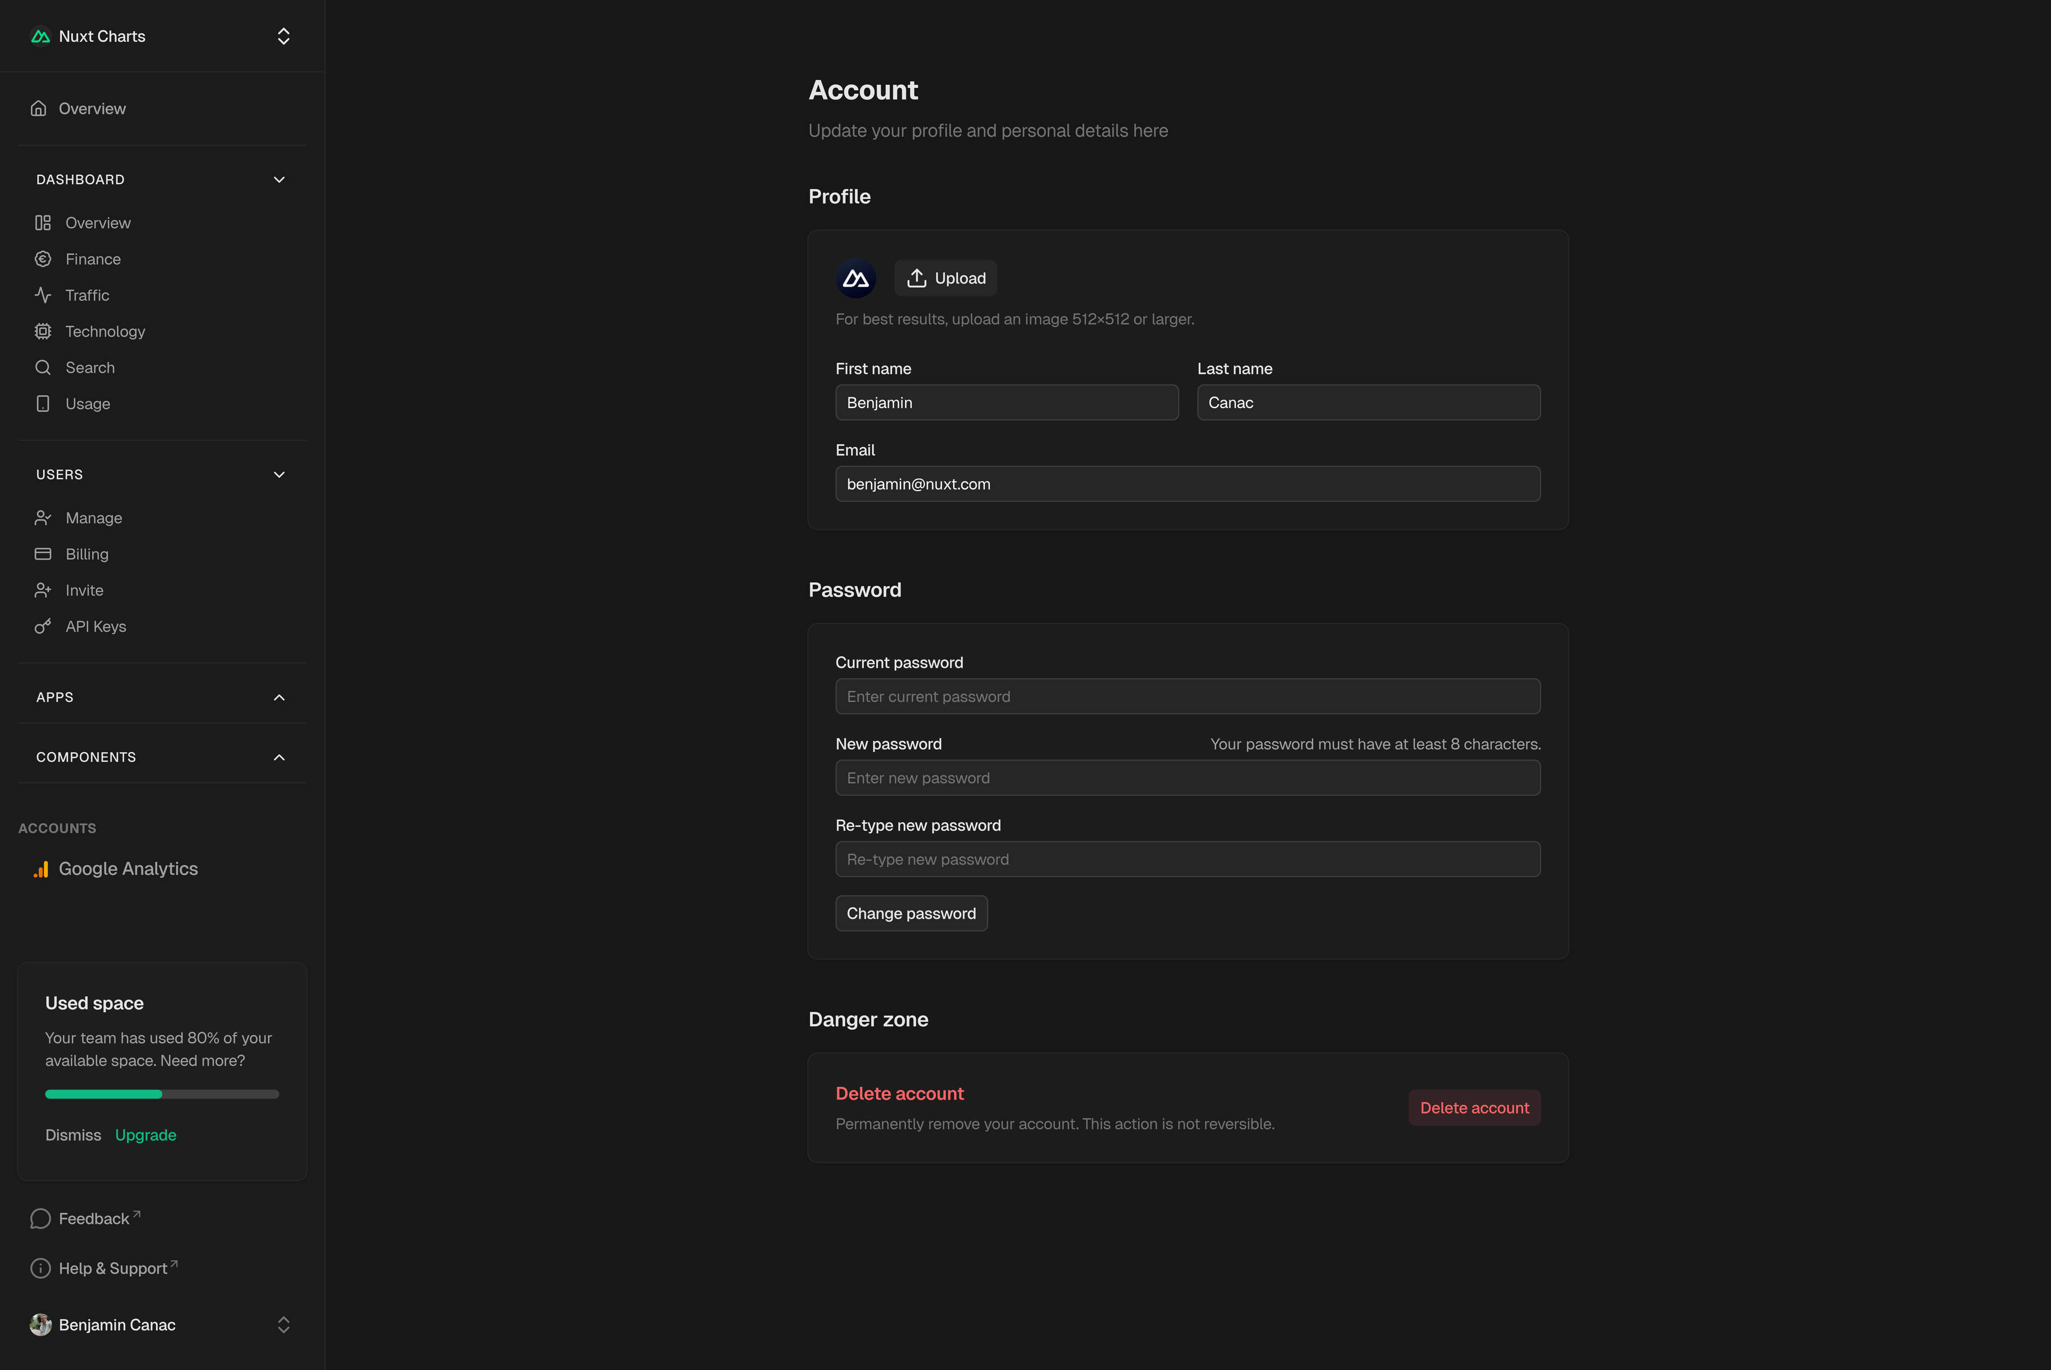Screen dimensions: 2051x1370
Task: Click the Finance euro icon in sidebar
Action: pos(43,259)
